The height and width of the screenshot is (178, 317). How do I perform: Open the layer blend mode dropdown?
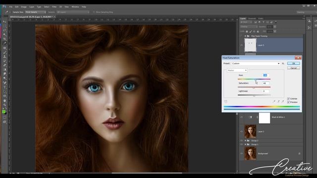coord(249,27)
